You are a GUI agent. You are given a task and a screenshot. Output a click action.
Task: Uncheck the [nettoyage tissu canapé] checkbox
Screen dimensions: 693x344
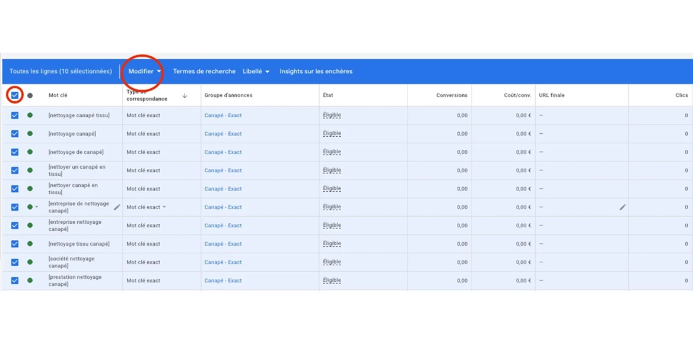pos(15,244)
